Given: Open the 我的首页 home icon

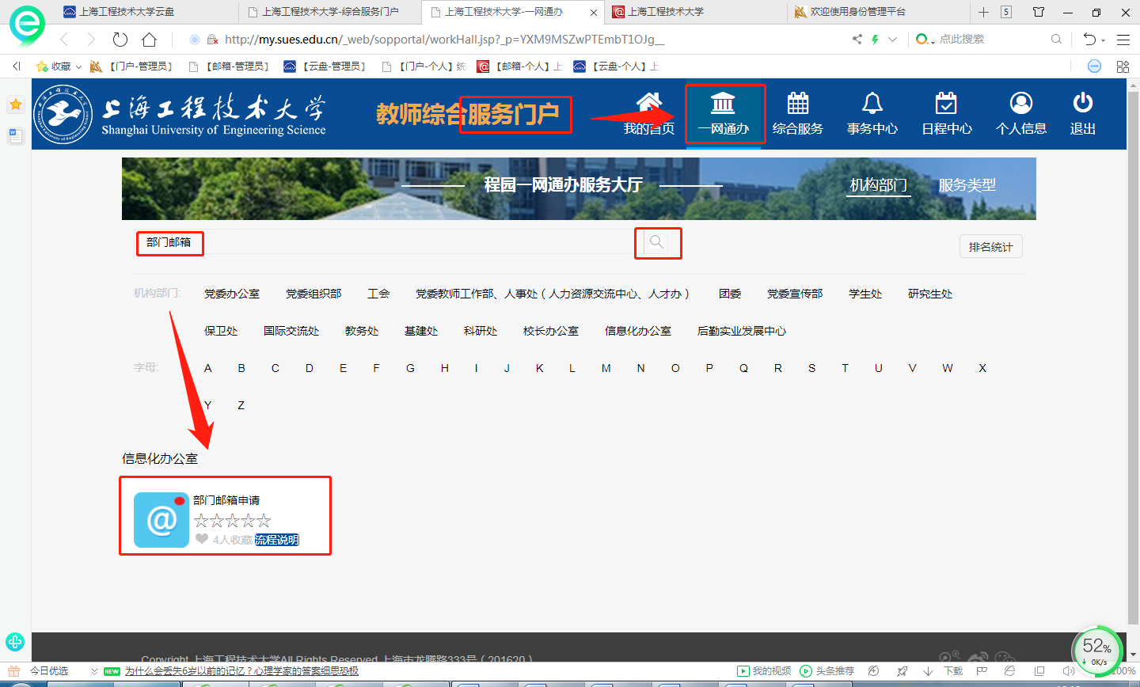Looking at the screenshot, I should [649, 102].
